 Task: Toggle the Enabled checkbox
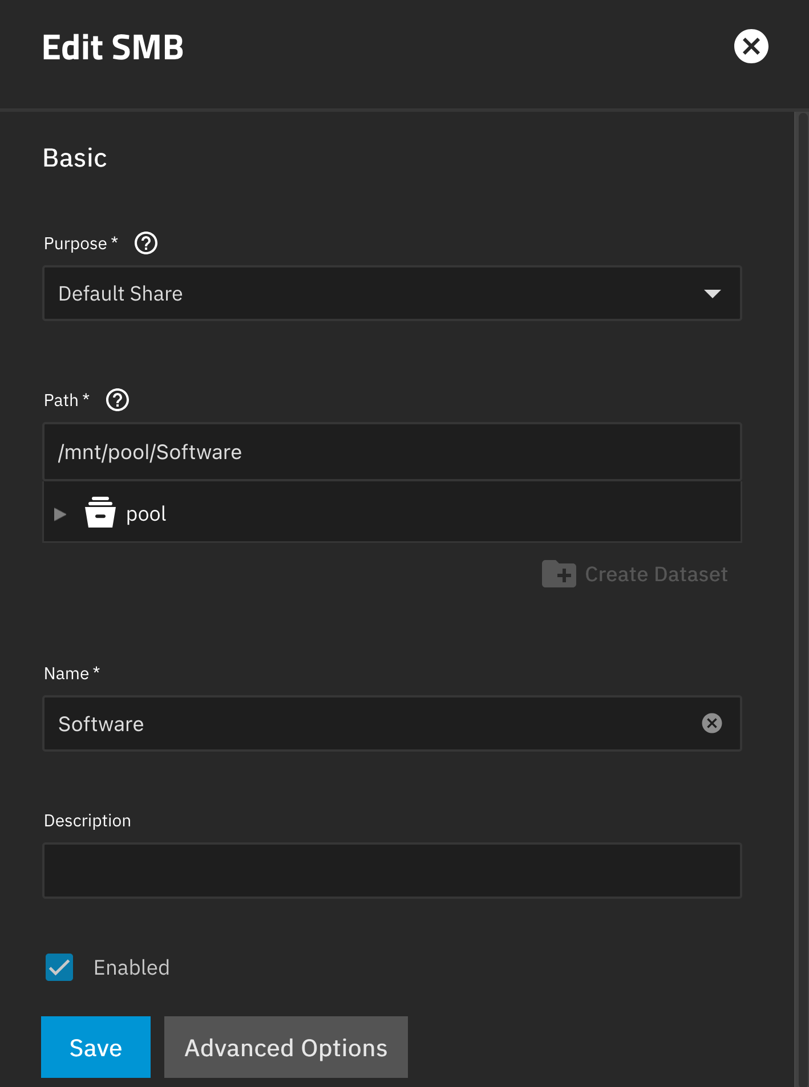coord(59,967)
